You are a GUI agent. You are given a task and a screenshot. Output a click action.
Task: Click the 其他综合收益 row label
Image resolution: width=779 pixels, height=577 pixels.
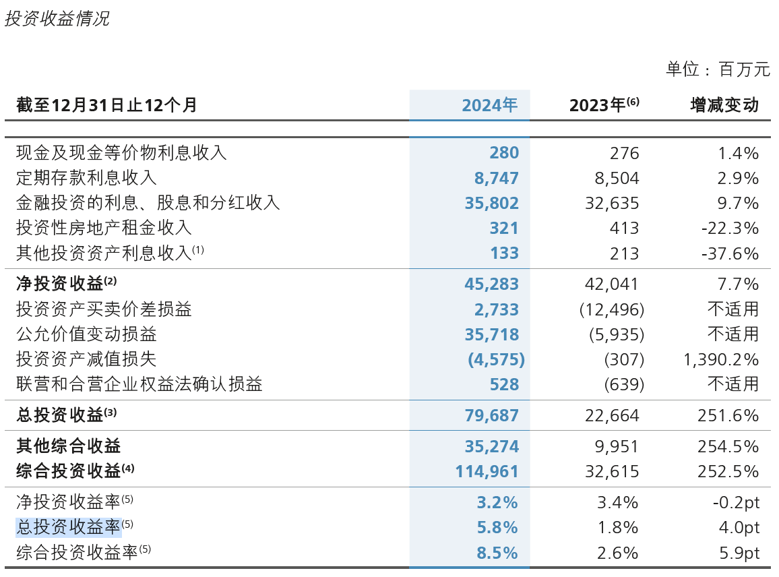[69, 446]
